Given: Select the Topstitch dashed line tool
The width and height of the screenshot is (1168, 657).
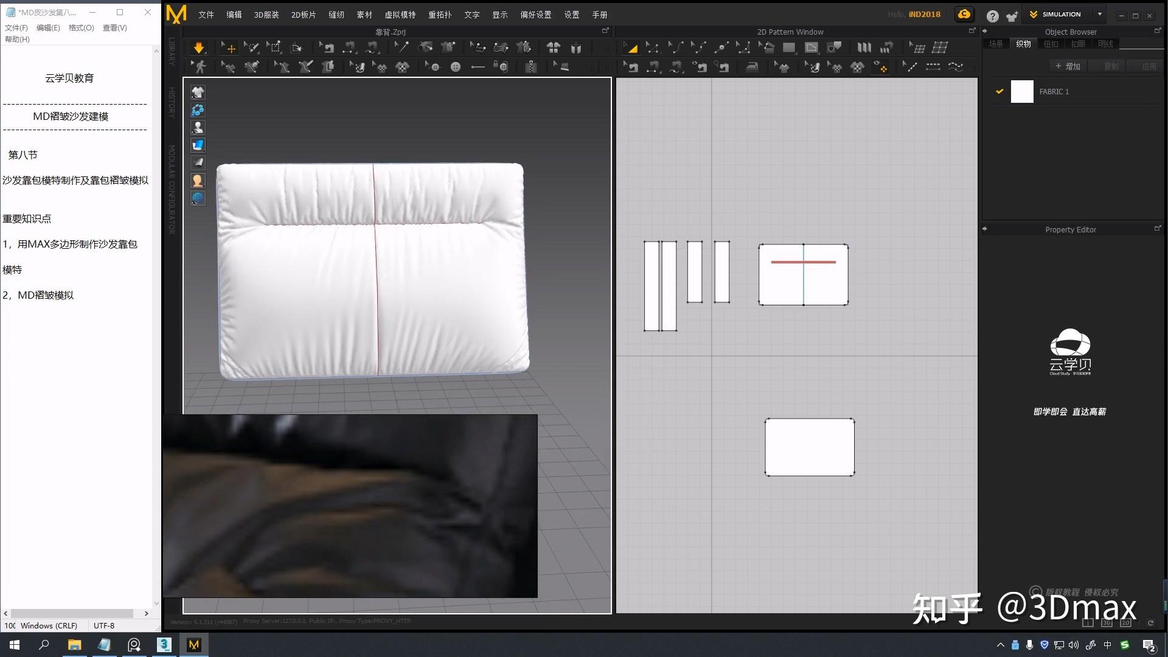Looking at the screenshot, I should point(933,67).
